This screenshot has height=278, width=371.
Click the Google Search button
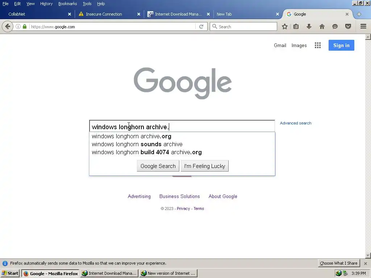158,166
